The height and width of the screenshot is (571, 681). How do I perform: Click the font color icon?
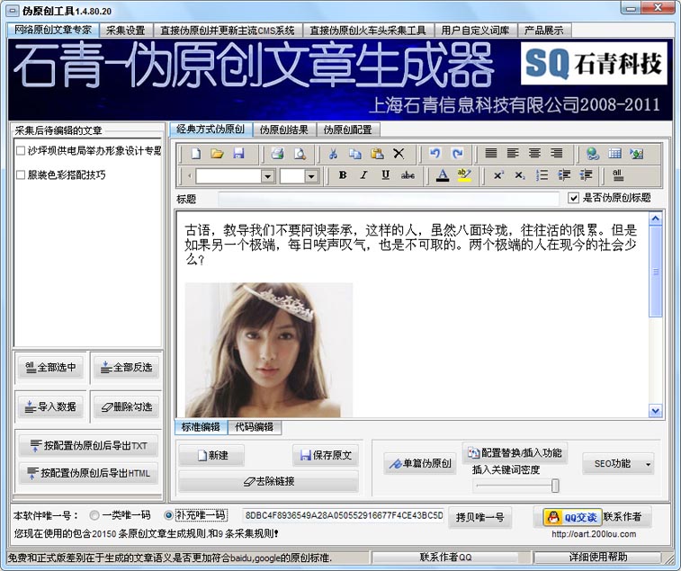tap(443, 175)
